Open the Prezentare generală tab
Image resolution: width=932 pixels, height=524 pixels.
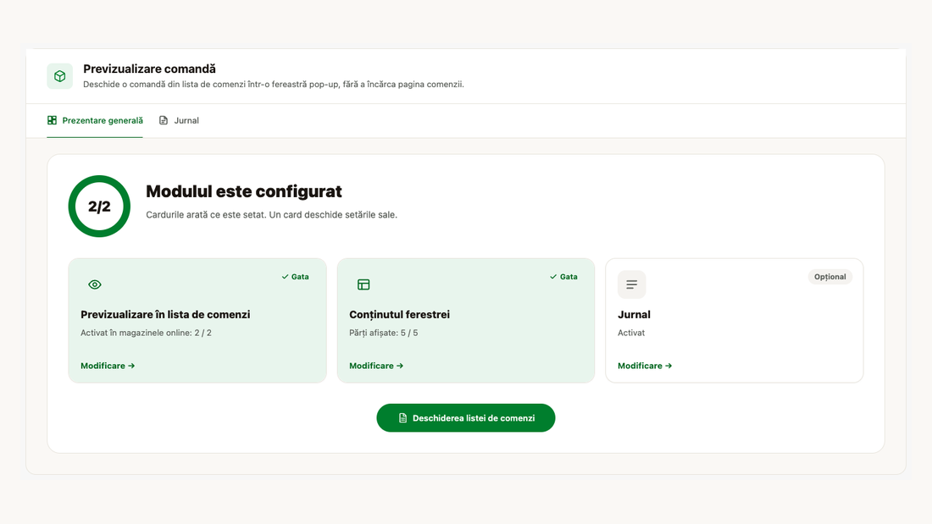tap(95, 120)
